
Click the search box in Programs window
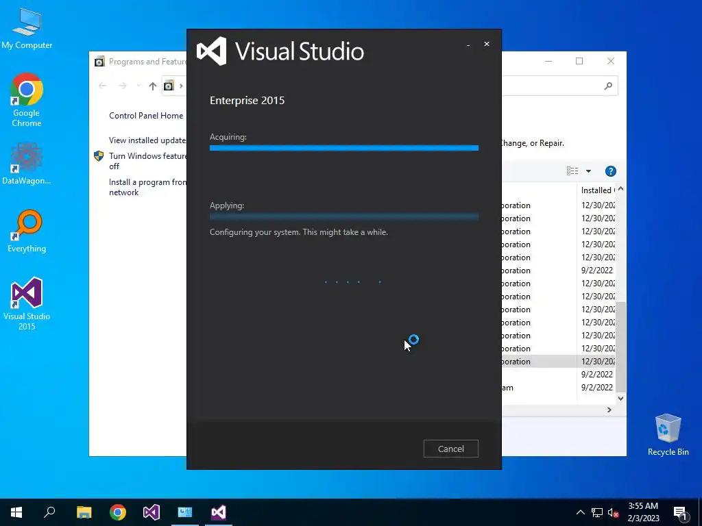pos(559,86)
